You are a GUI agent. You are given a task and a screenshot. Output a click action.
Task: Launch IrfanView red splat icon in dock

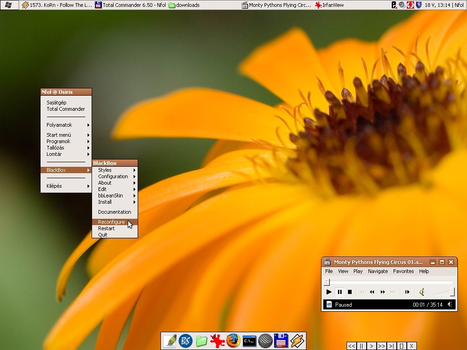217,340
